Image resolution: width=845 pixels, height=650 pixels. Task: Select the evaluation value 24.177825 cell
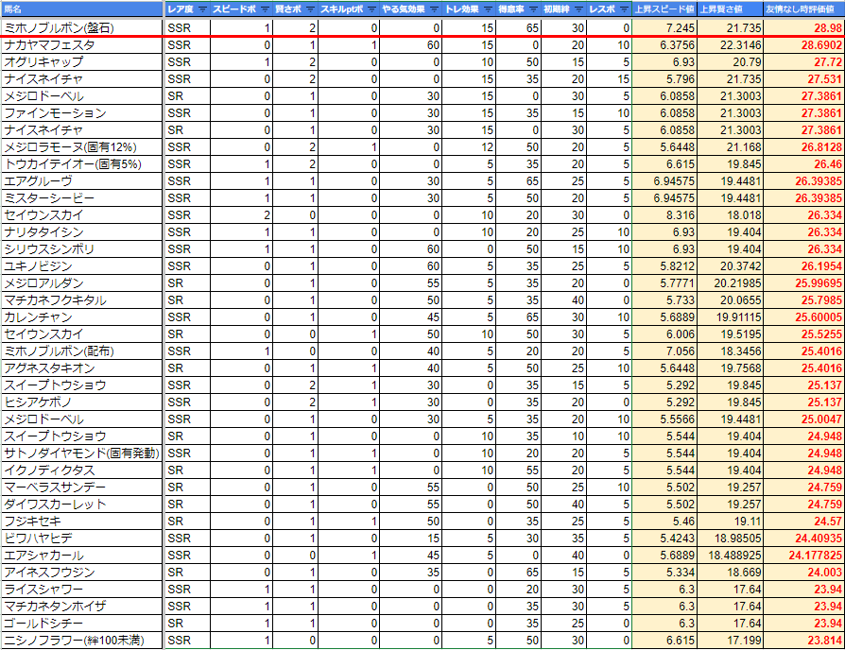[804, 556]
